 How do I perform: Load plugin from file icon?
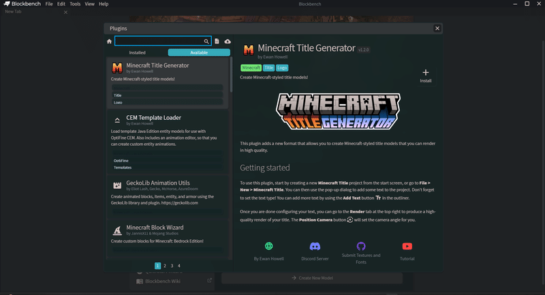click(x=217, y=42)
